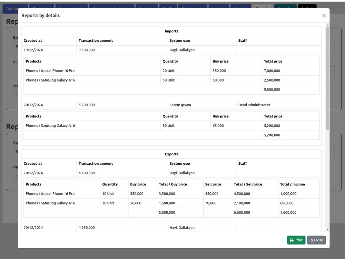Image resolution: width=345 pixels, height=259 pixels.
Task: Click sell price 450,000
Action: tap(212, 194)
